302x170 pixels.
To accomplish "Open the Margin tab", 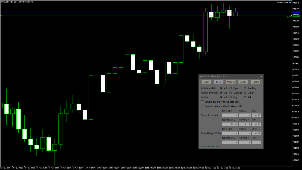I will coord(230,82).
